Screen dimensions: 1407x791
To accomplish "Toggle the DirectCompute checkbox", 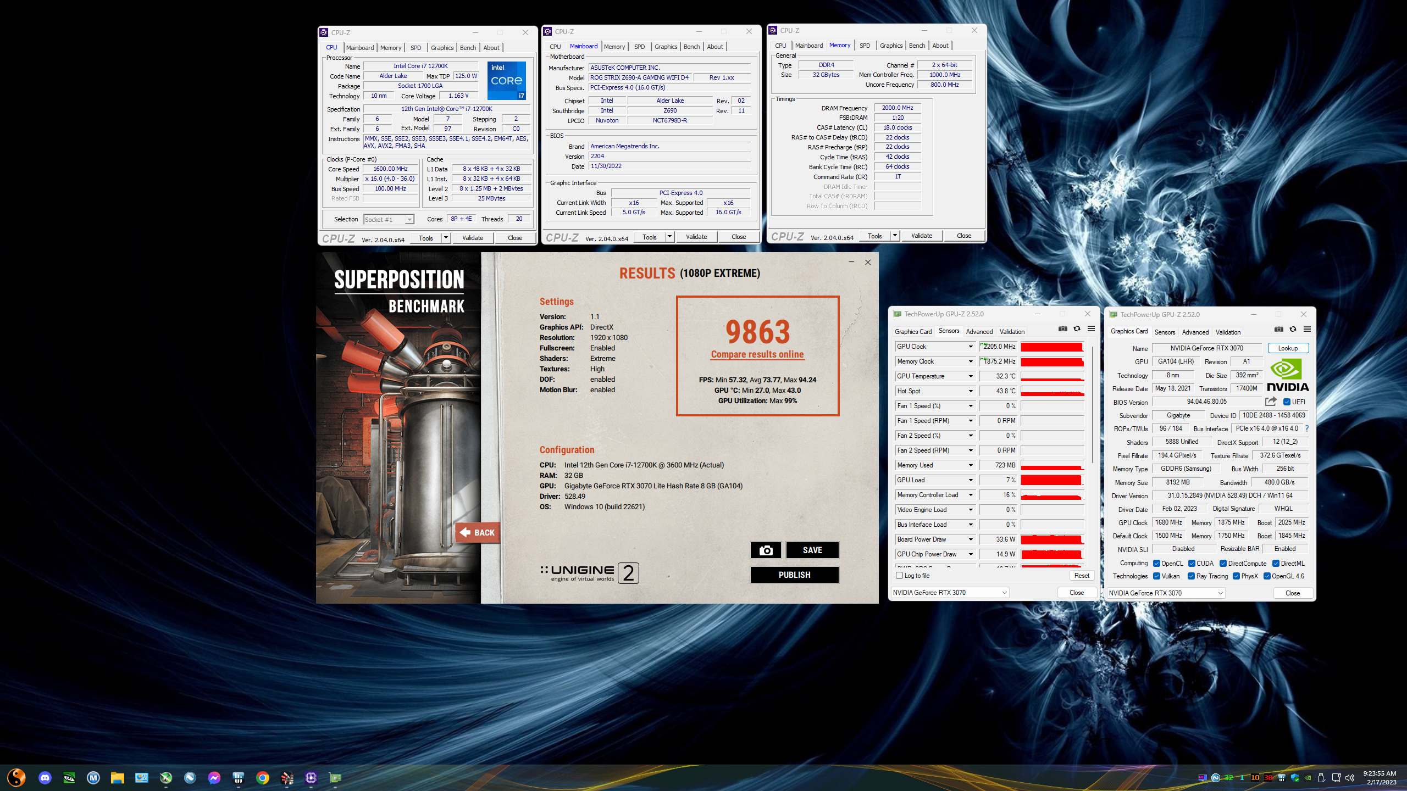I will 1223,564.
